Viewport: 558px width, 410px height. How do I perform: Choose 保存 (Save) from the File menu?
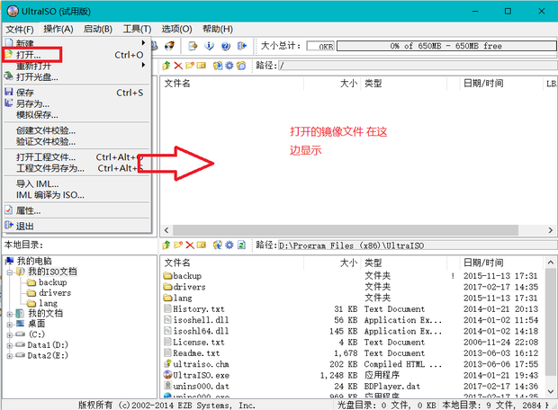tap(76, 93)
